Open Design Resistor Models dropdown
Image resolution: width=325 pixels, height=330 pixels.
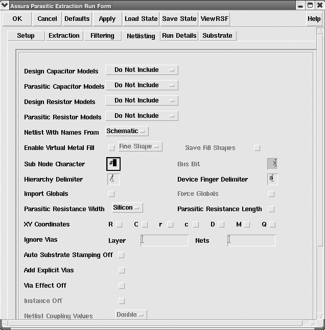click(142, 100)
